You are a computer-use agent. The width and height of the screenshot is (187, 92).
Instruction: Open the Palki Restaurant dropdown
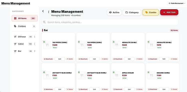[177, 3]
